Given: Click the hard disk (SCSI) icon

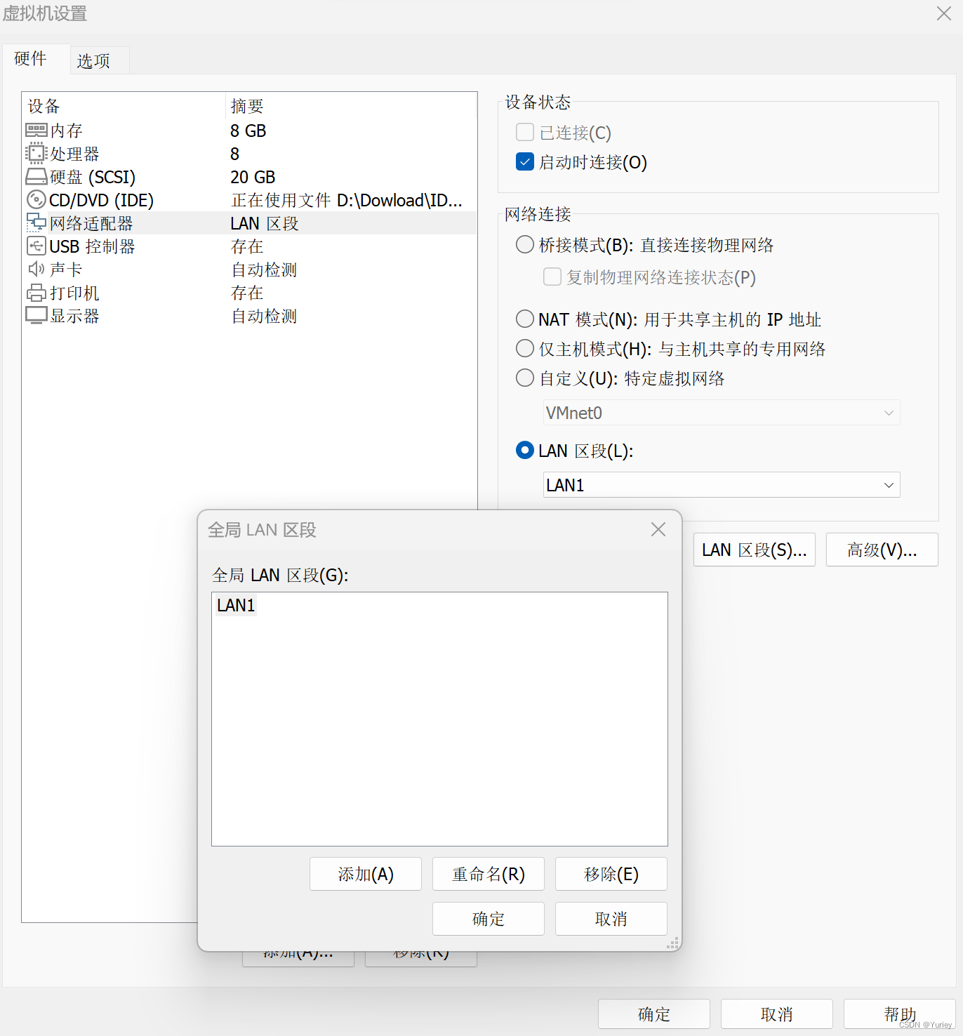Looking at the screenshot, I should pos(36,177).
